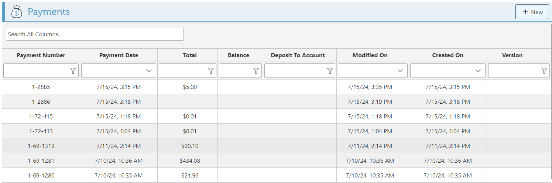This screenshot has width=552, height=183.
Task: Sort by Payment Number column header
Action: (41, 55)
